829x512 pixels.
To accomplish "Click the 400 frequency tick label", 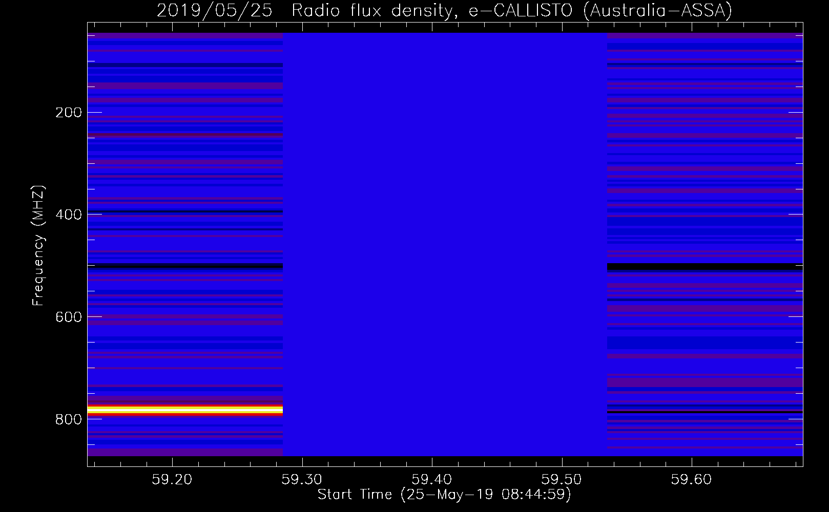I will click(x=69, y=215).
